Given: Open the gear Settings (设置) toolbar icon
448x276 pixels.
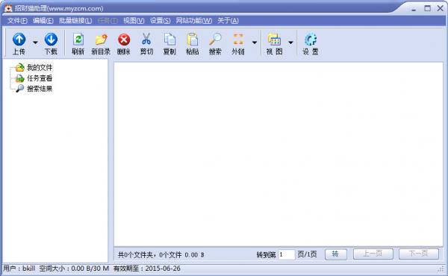Looking at the screenshot, I should [311, 40].
